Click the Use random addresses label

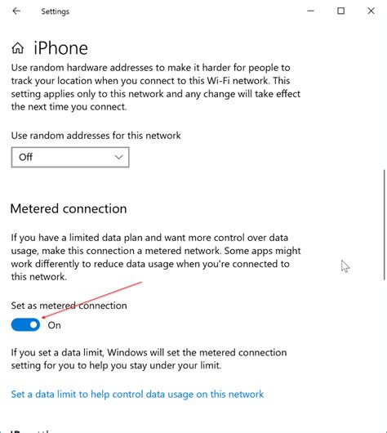[x=96, y=136]
